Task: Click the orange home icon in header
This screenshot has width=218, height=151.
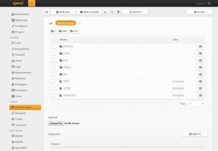Action: (32, 3)
